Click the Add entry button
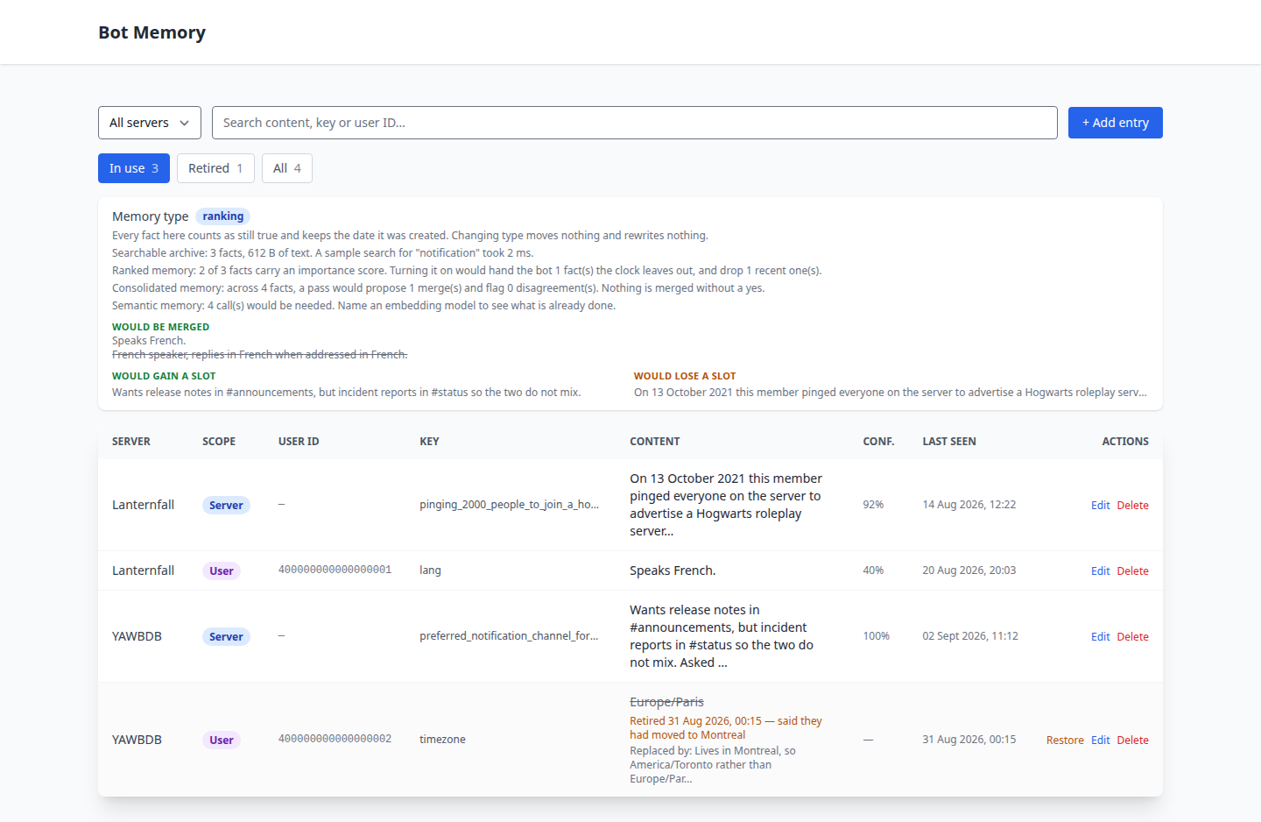 pyautogui.click(x=1116, y=123)
